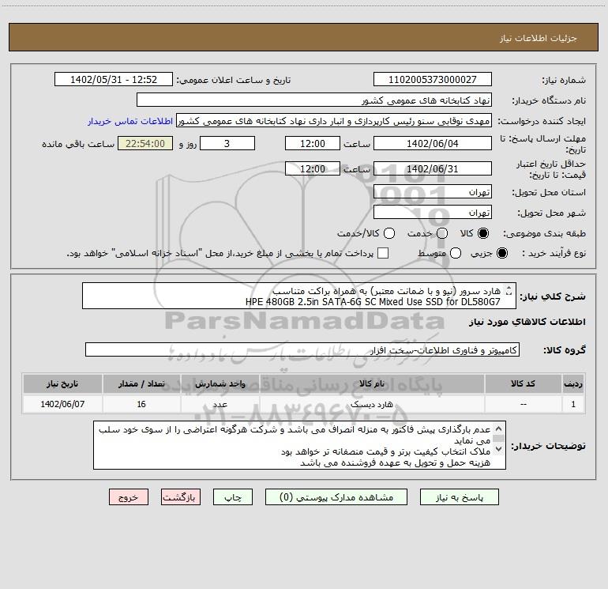The image size is (608, 589).
Task: Click the goods group field کامپیوتر و فناوری
Action: (302, 349)
